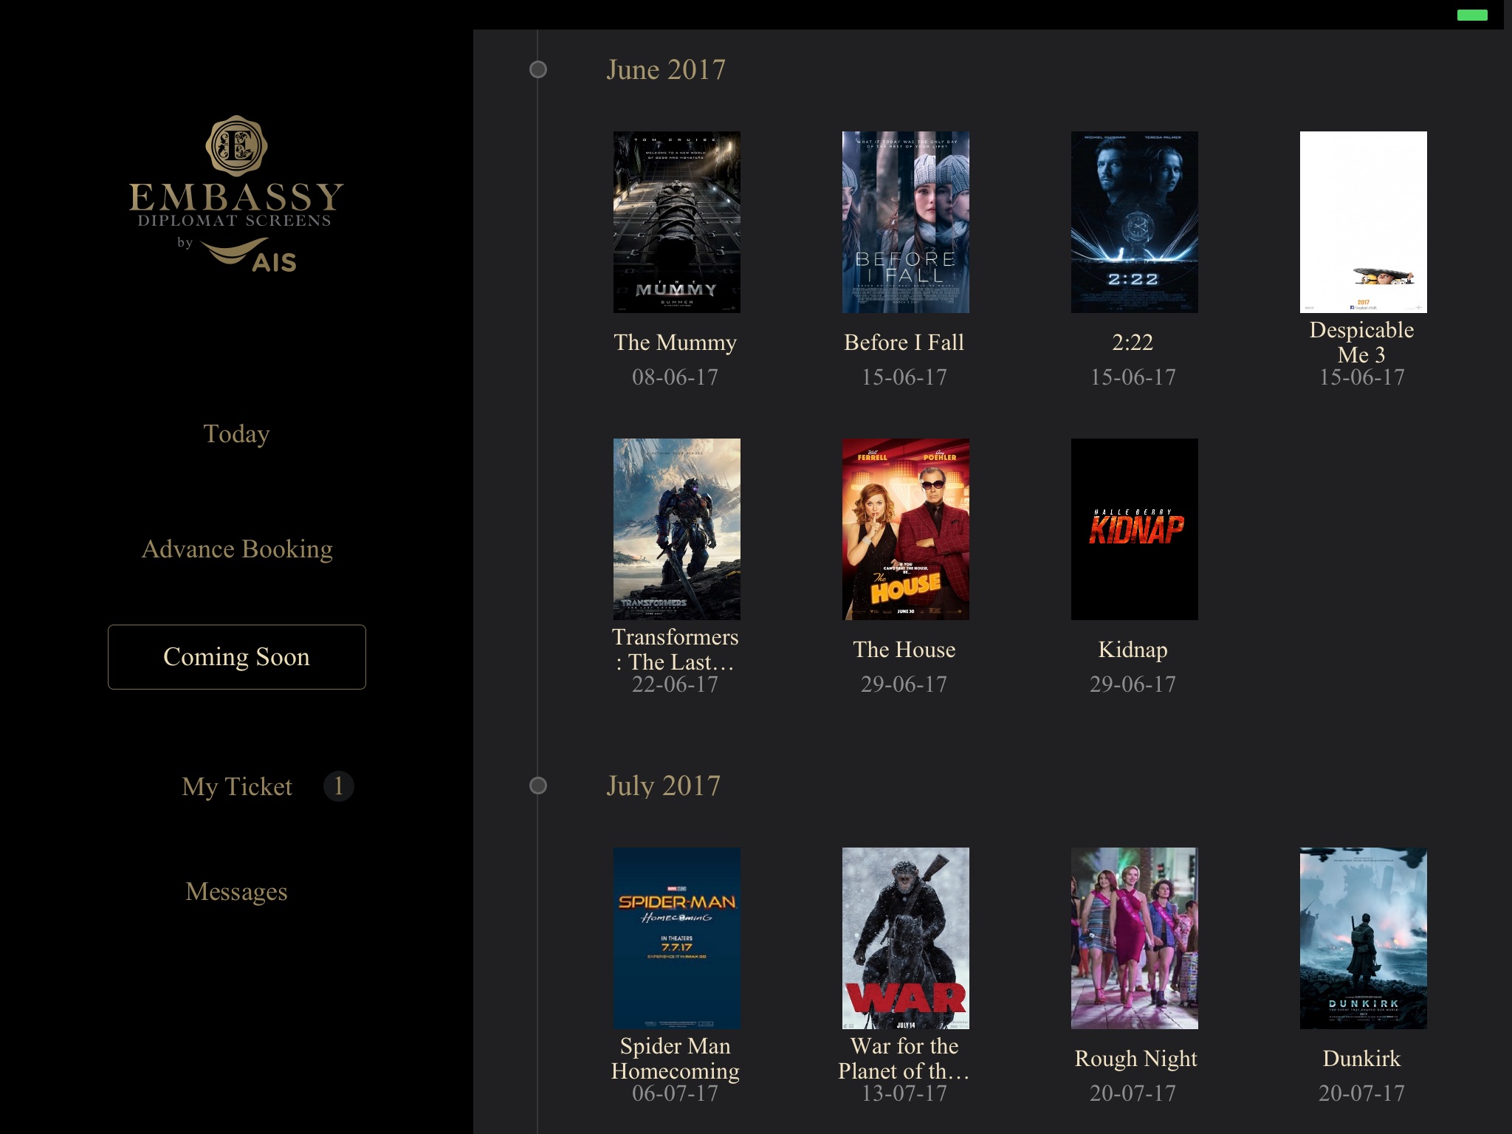Viewport: 1512px width, 1134px height.
Task: Select the Coming Soon tab
Action: tap(236, 657)
